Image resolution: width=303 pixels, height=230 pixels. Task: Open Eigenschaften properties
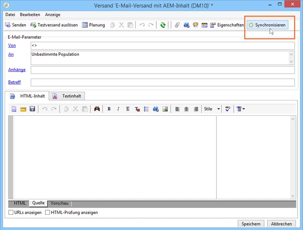pyautogui.click(x=227, y=25)
